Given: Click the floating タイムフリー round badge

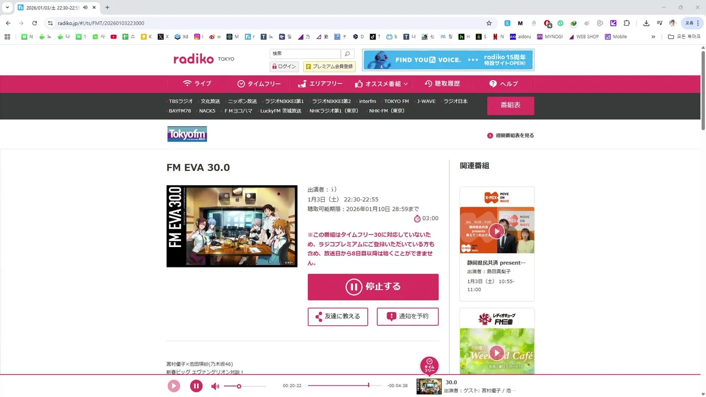Looking at the screenshot, I should tap(429, 366).
